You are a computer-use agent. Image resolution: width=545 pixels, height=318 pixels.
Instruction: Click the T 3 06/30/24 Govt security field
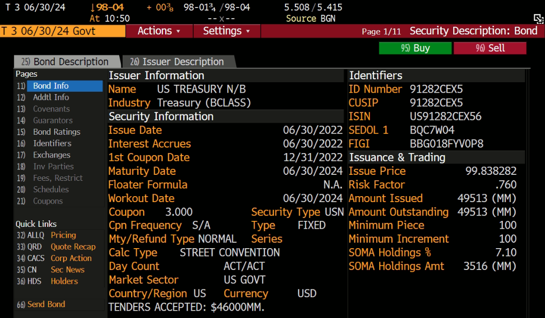63,31
